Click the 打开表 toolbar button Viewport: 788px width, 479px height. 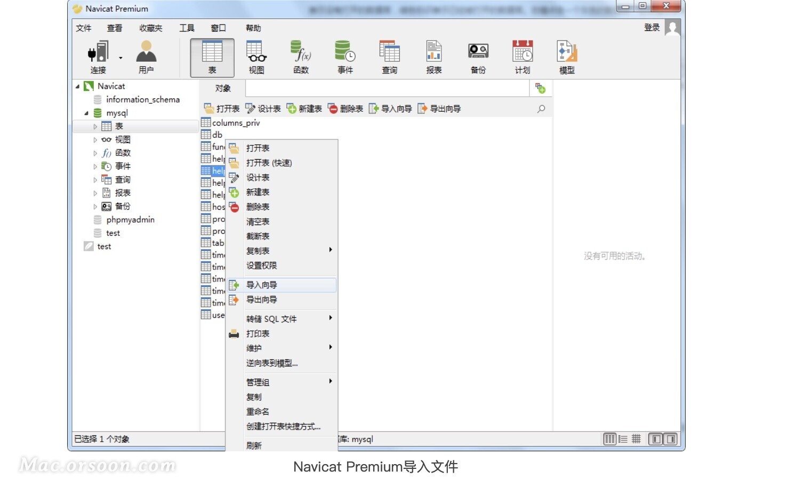tap(222, 109)
